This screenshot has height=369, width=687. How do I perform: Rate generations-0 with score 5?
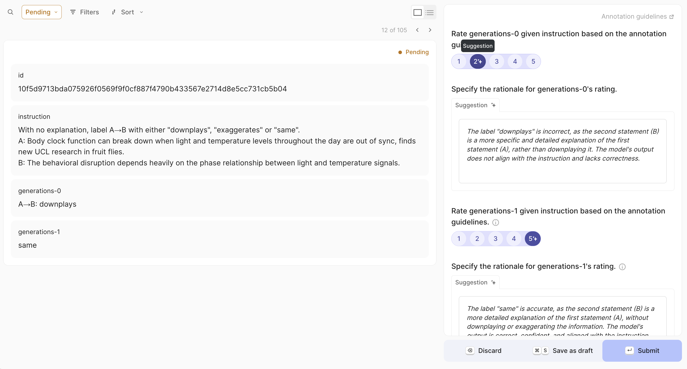tap(533, 61)
